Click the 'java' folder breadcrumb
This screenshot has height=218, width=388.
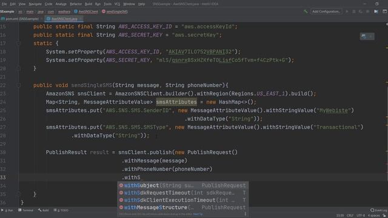41,12
